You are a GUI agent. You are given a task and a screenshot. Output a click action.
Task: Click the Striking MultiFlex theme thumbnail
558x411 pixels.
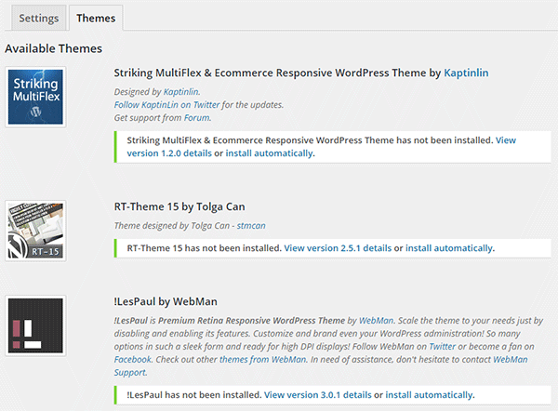(x=34, y=96)
